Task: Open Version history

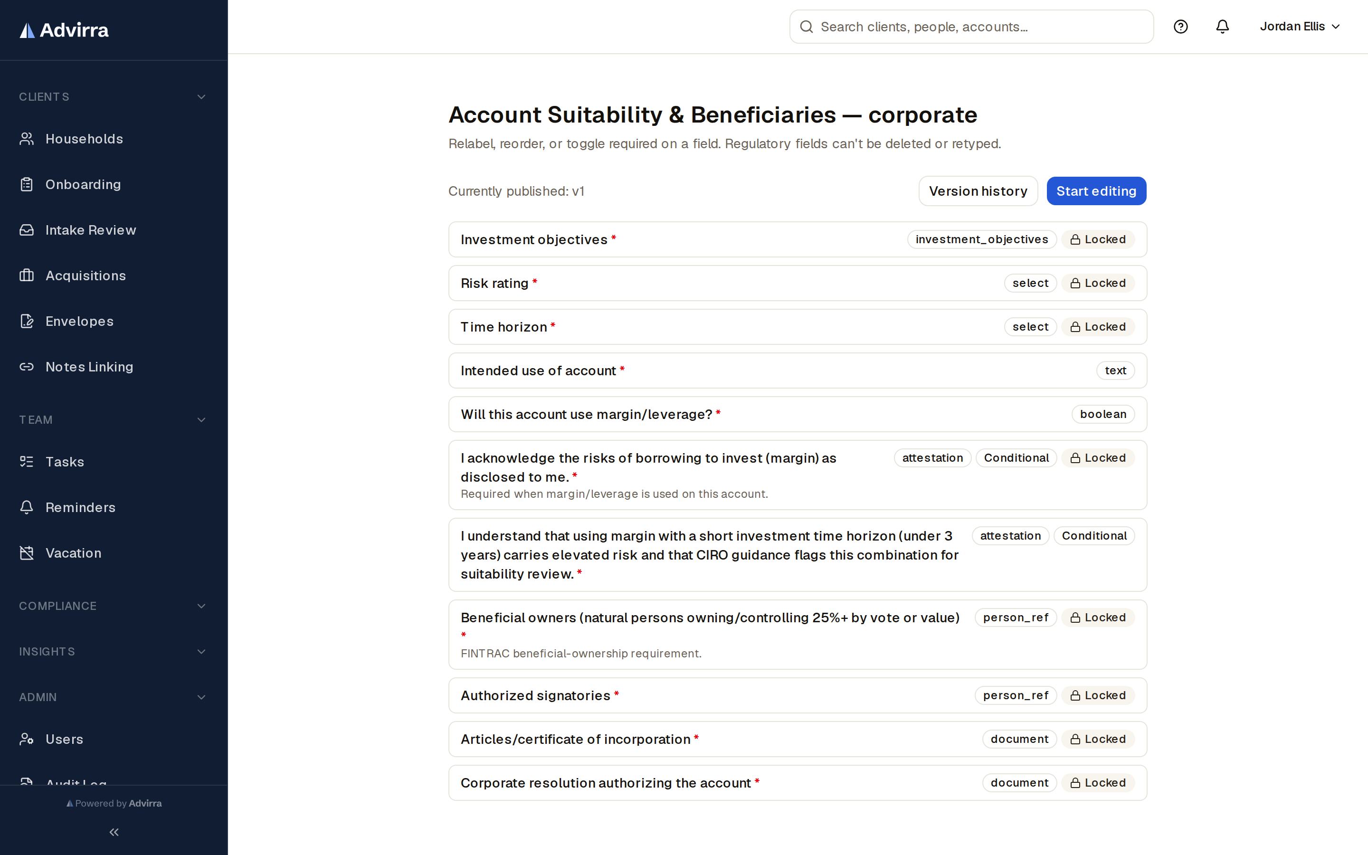Action: [978, 191]
